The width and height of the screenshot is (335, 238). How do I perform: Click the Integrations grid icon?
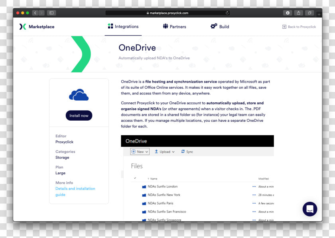pos(110,26)
